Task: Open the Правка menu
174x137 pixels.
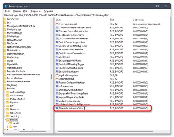Action: (17, 11)
